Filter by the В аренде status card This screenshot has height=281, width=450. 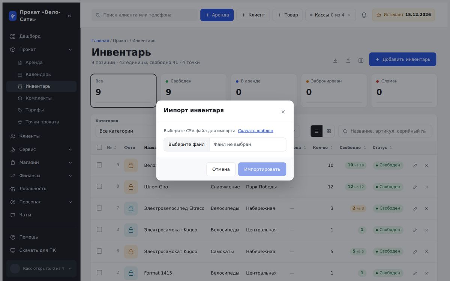coord(264,91)
